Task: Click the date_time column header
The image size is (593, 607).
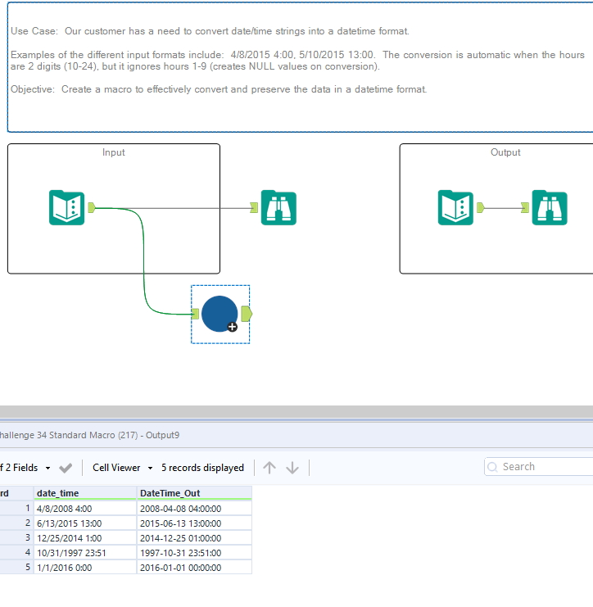Action: [84, 493]
